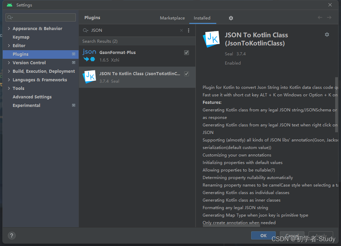Image resolution: width=341 pixels, height=246 pixels.
Task: Click the Enabled status text
Action: pos(233,63)
